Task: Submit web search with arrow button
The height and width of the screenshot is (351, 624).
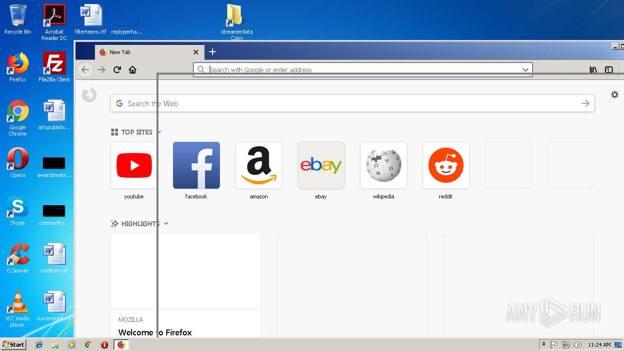Action: click(585, 103)
